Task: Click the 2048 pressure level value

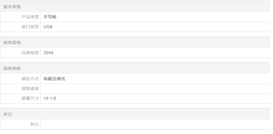Action: point(48,53)
